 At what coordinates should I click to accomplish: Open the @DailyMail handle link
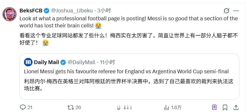(x=82, y=62)
